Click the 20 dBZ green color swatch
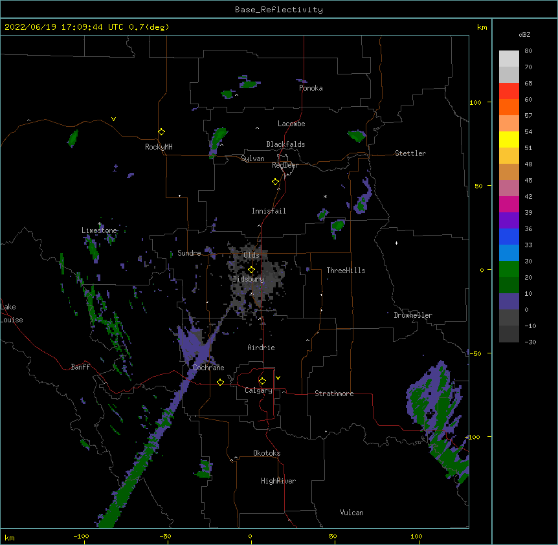558x545 pixels. (x=509, y=285)
